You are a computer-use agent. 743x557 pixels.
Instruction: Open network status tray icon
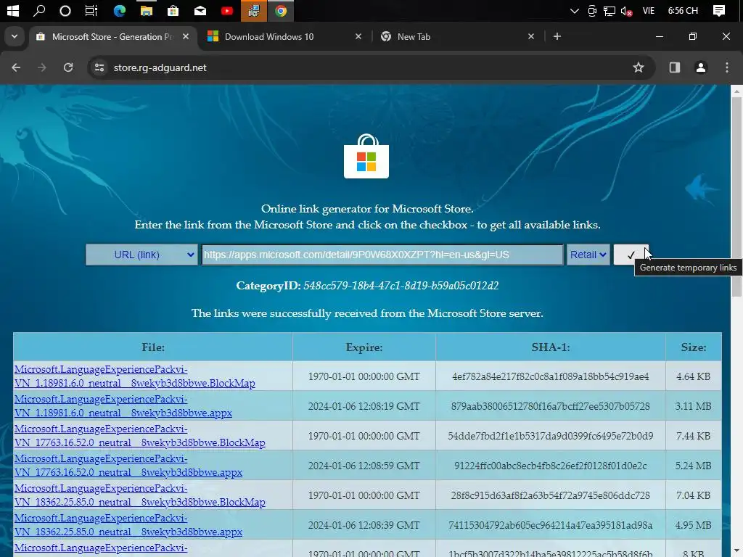[609, 11]
